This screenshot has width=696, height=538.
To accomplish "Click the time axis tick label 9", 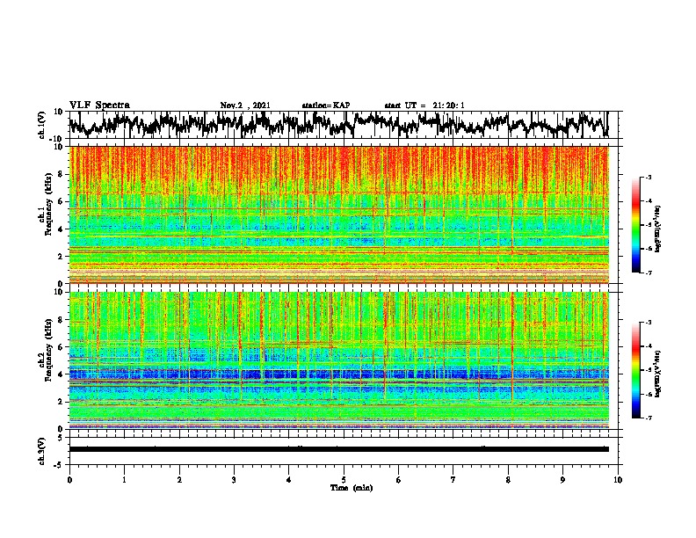I will pyautogui.click(x=562, y=480).
